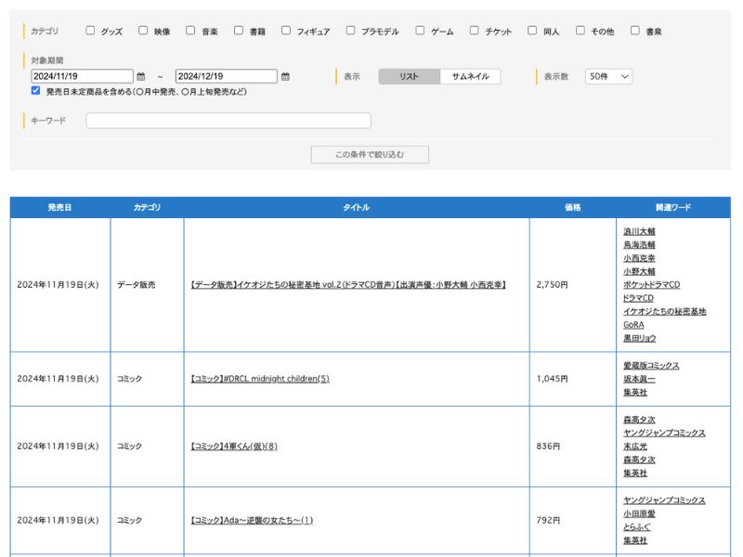The width and height of the screenshot is (743, 557).
Task: Switch to リスト display view
Action: coord(409,77)
